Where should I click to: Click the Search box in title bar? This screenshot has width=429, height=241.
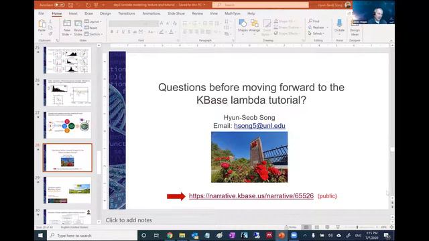point(261,5)
